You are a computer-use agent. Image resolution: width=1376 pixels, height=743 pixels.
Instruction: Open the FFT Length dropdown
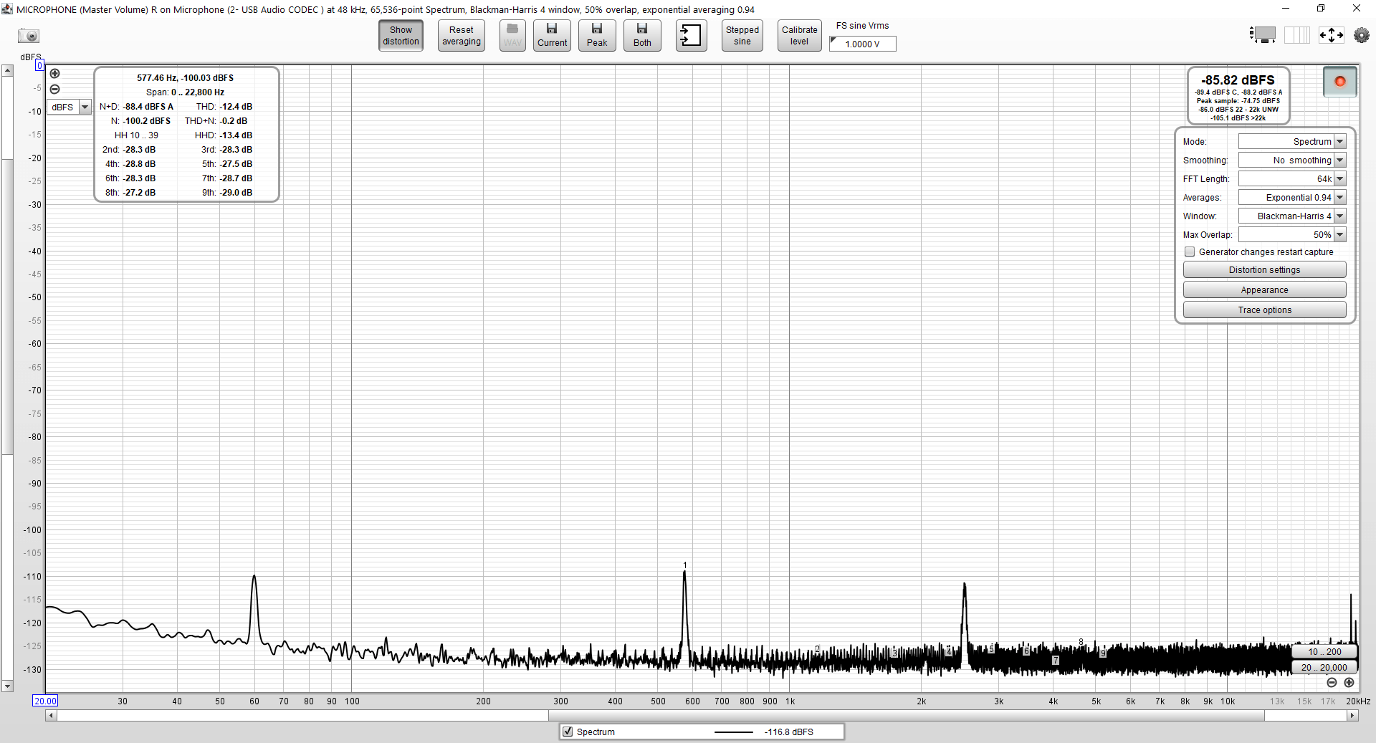1293,179
